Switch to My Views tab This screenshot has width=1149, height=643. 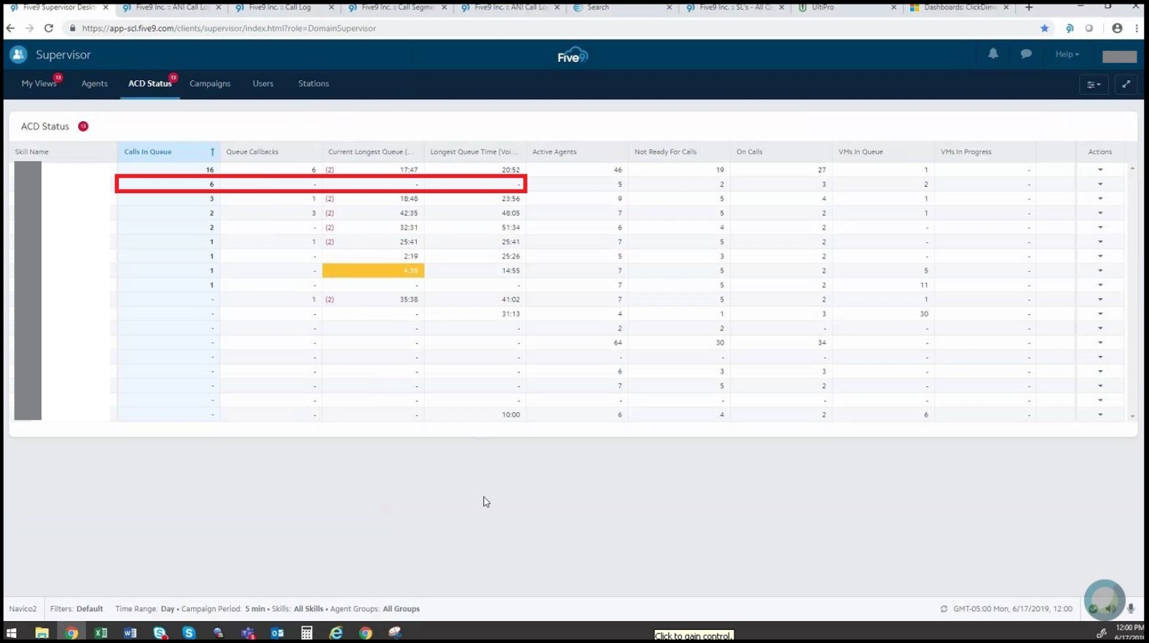[x=39, y=84]
